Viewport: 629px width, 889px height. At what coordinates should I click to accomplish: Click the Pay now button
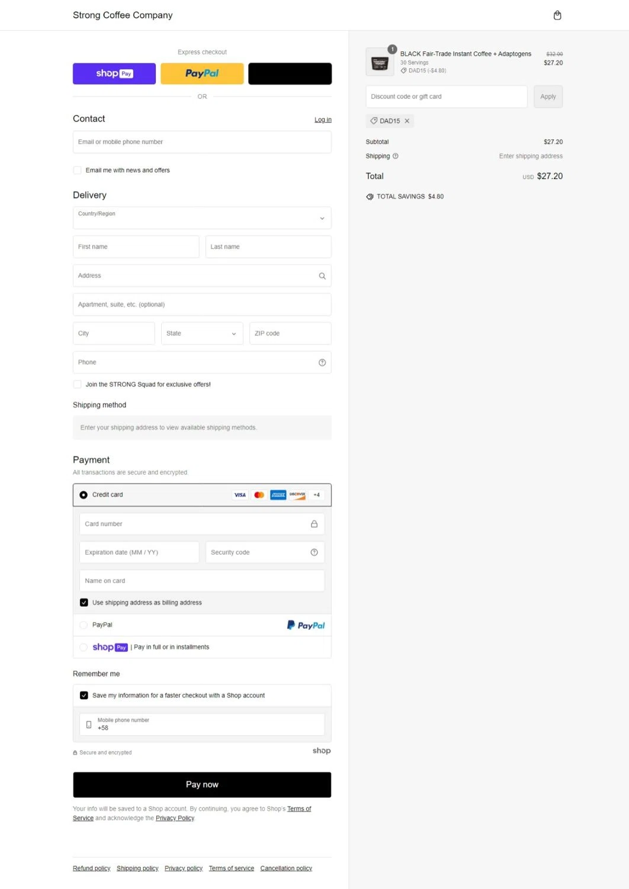click(x=202, y=785)
